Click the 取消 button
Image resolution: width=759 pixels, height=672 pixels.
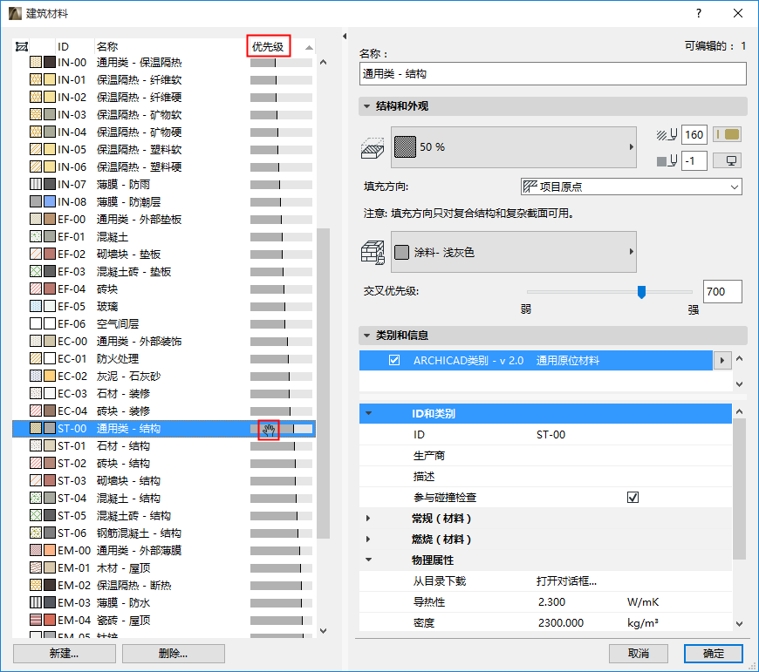[x=639, y=654]
